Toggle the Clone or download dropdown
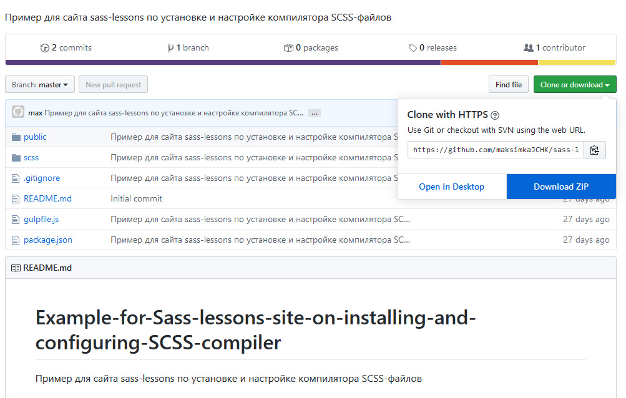 click(574, 85)
